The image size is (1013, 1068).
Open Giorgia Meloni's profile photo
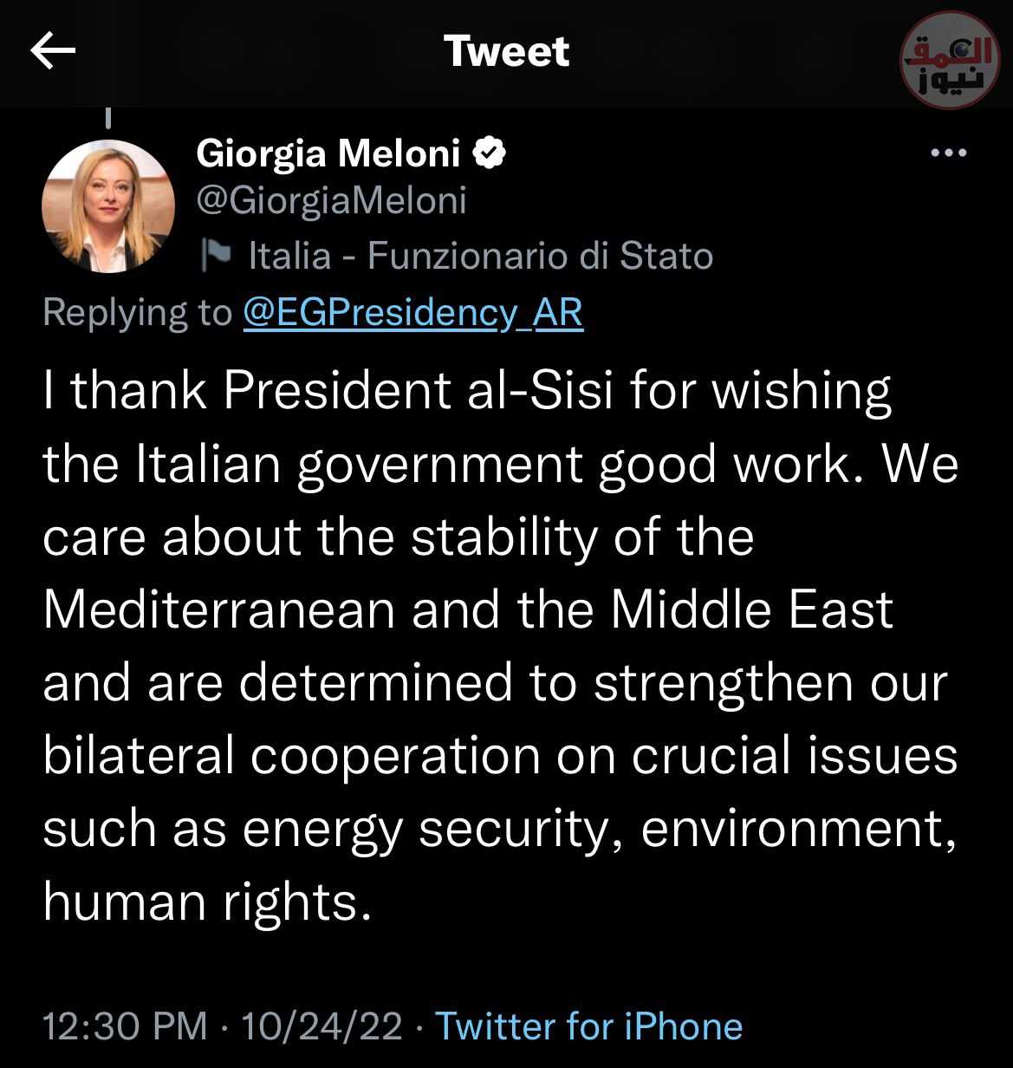click(x=108, y=206)
